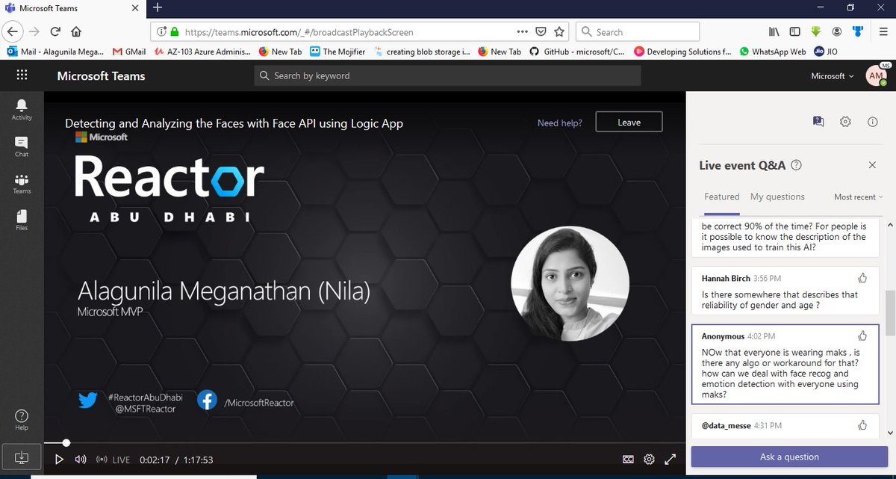This screenshot has width=896, height=479.
Task: Open the GMail bookmark
Action: [x=128, y=52]
